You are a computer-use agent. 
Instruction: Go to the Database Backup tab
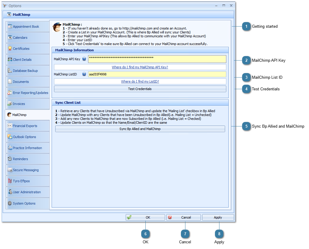[27, 71]
